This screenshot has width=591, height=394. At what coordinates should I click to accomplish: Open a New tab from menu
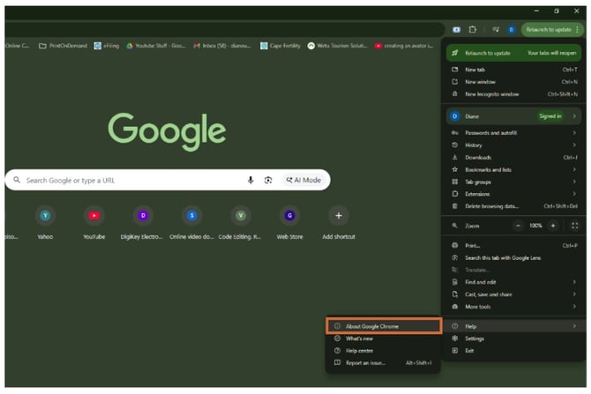[x=513, y=70]
